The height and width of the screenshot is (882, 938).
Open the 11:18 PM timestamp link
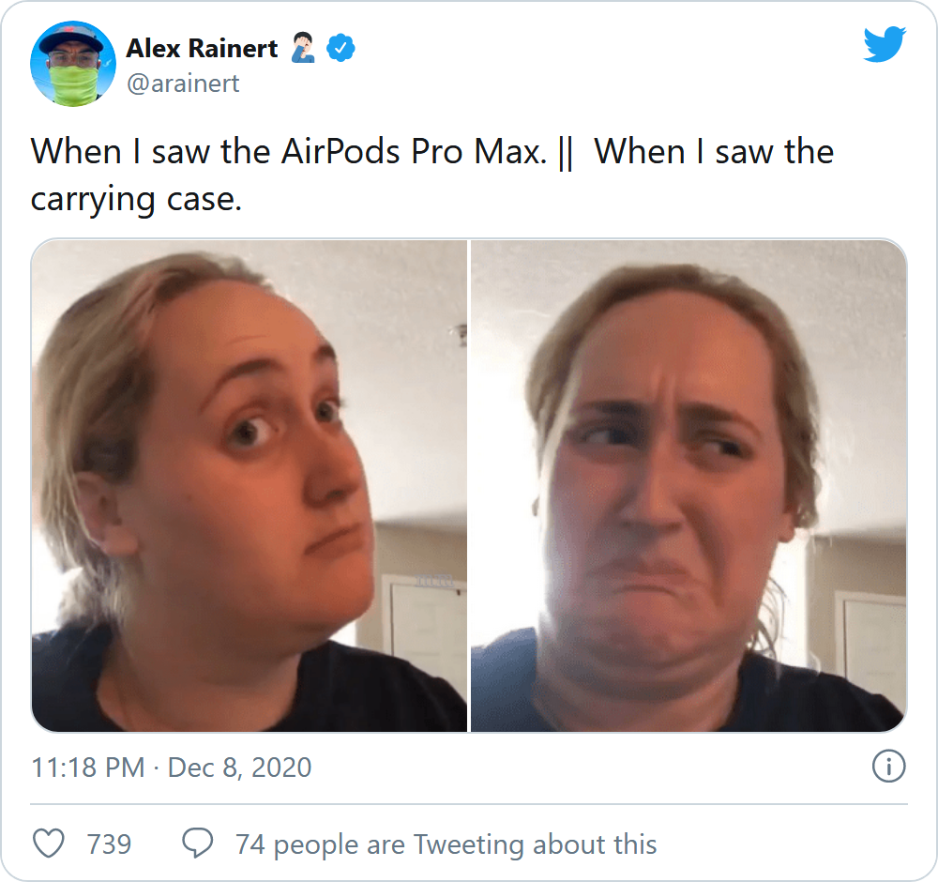pyautogui.click(x=88, y=768)
